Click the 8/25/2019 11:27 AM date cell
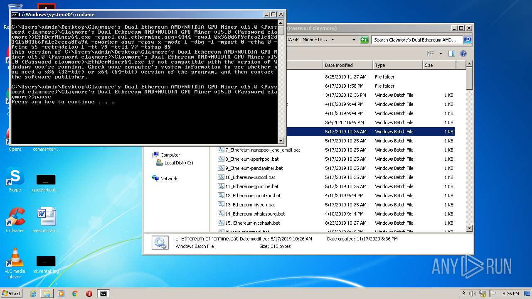This screenshot has height=299, width=532. click(345, 77)
